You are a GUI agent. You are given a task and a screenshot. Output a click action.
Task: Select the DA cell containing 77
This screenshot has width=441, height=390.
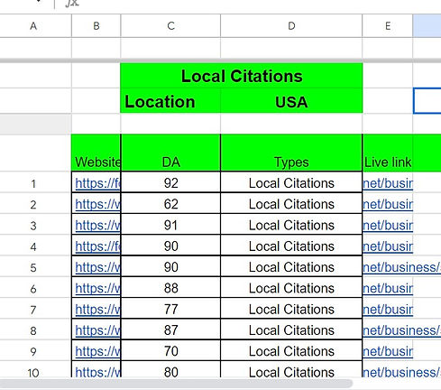(x=170, y=309)
